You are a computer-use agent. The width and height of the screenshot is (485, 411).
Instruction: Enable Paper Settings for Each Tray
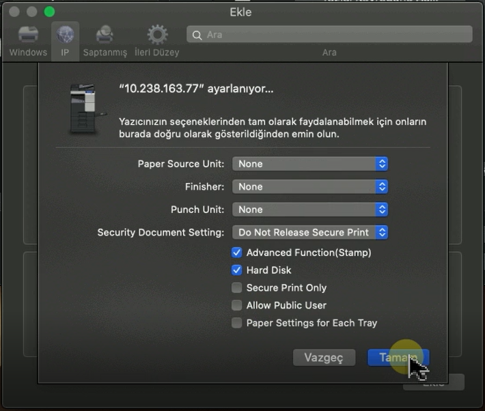[x=237, y=324]
